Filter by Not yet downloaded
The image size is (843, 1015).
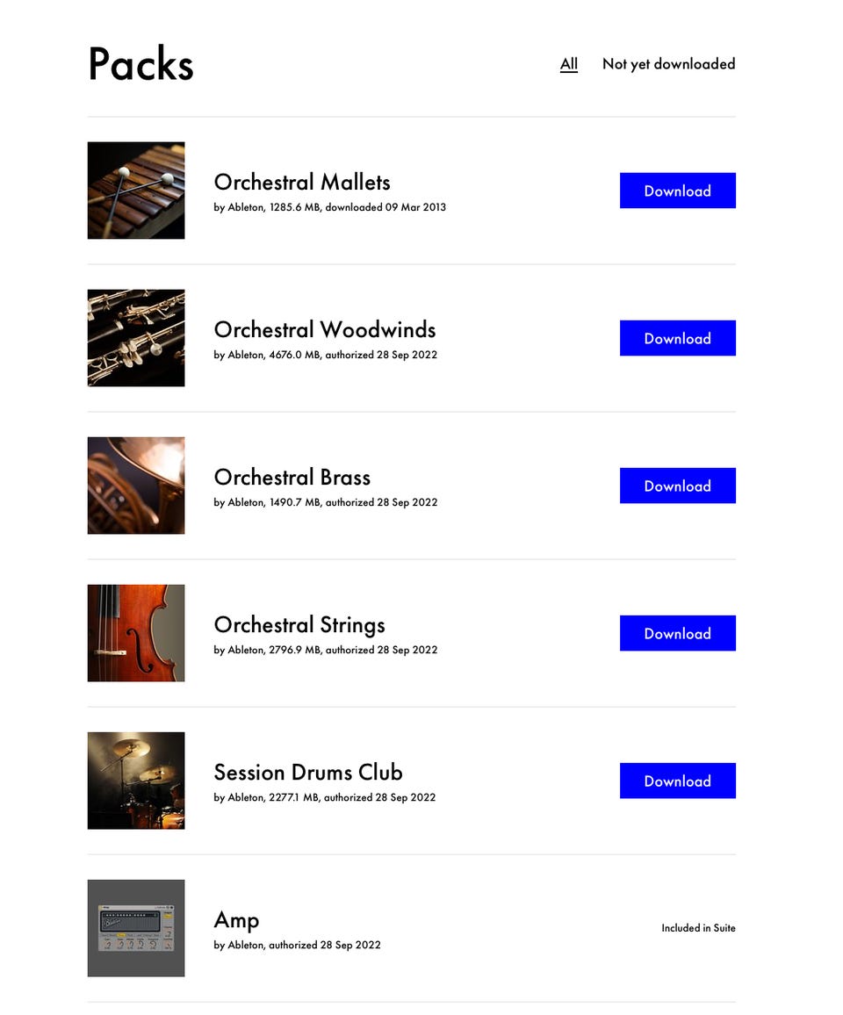[x=669, y=64]
